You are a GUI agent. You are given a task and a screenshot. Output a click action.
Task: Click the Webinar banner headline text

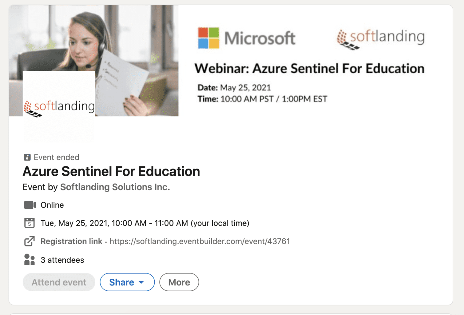309,68
